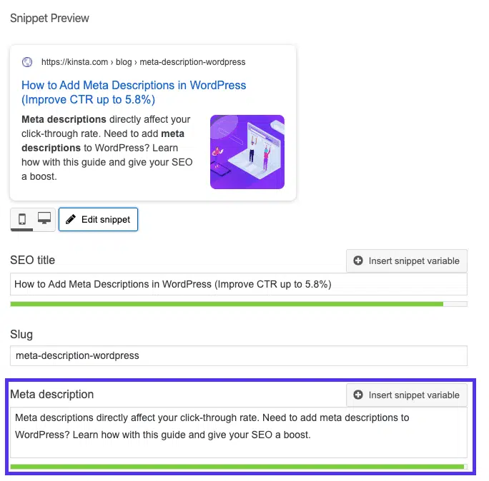The width and height of the screenshot is (489, 481).
Task: Click the snippet description text in preview
Action: tap(107, 148)
